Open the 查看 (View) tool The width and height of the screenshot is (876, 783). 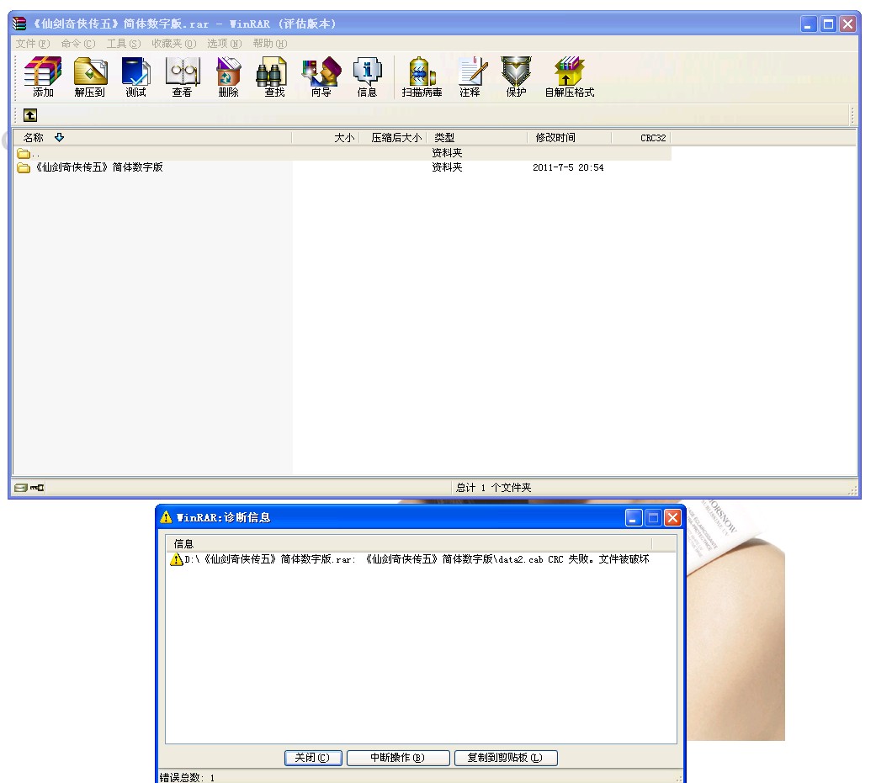182,77
